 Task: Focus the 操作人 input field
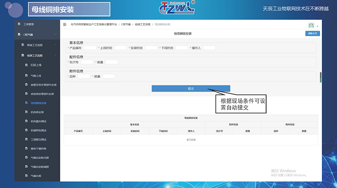click(209, 48)
